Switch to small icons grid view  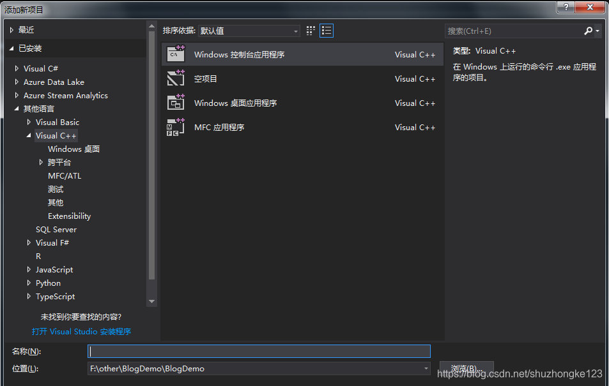(x=311, y=31)
